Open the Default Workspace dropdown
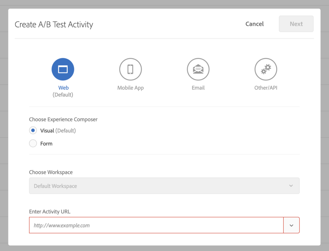The width and height of the screenshot is (329, 251). point(164,186)
